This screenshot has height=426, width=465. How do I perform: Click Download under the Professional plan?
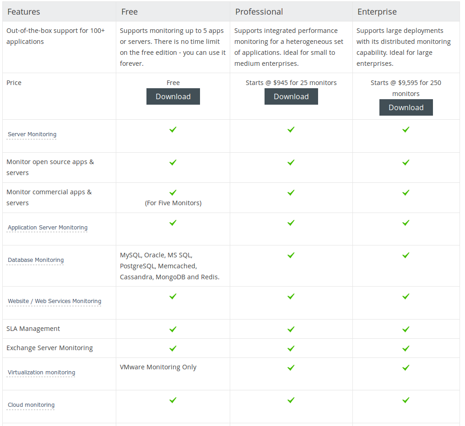291,96
